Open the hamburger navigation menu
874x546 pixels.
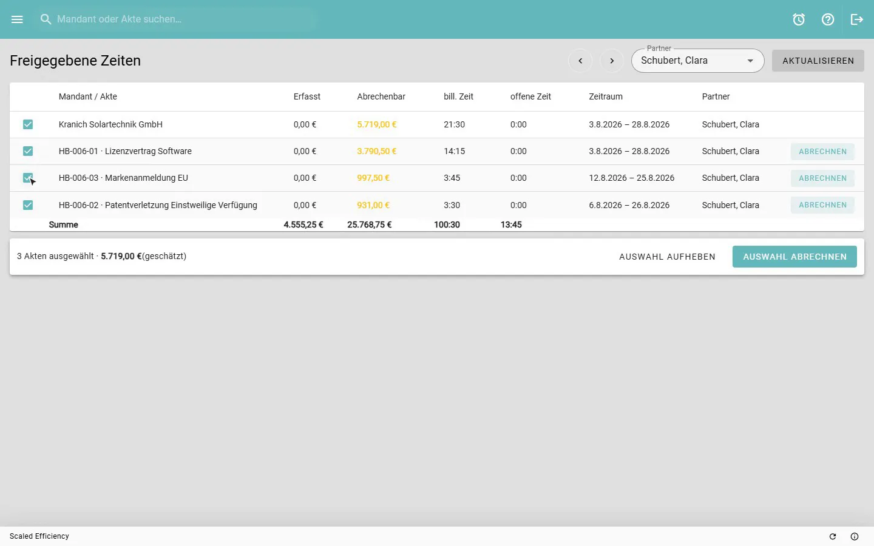click(x=17, y=19)
